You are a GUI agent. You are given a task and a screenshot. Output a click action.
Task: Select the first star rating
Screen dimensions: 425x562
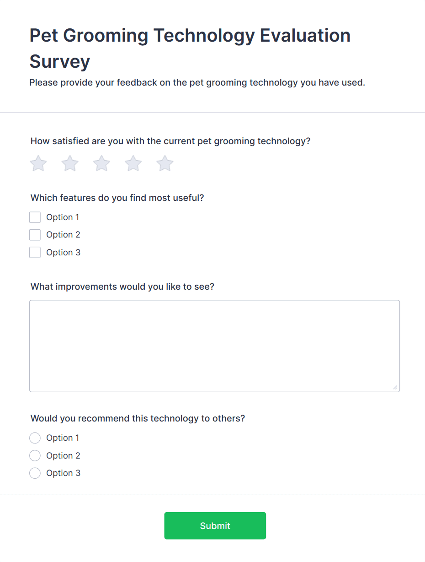(x=38, y=163)
